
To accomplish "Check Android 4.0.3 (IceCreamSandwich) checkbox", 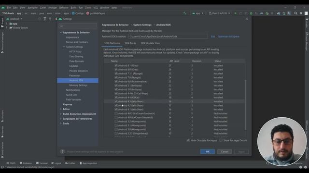I will (116, 113).
